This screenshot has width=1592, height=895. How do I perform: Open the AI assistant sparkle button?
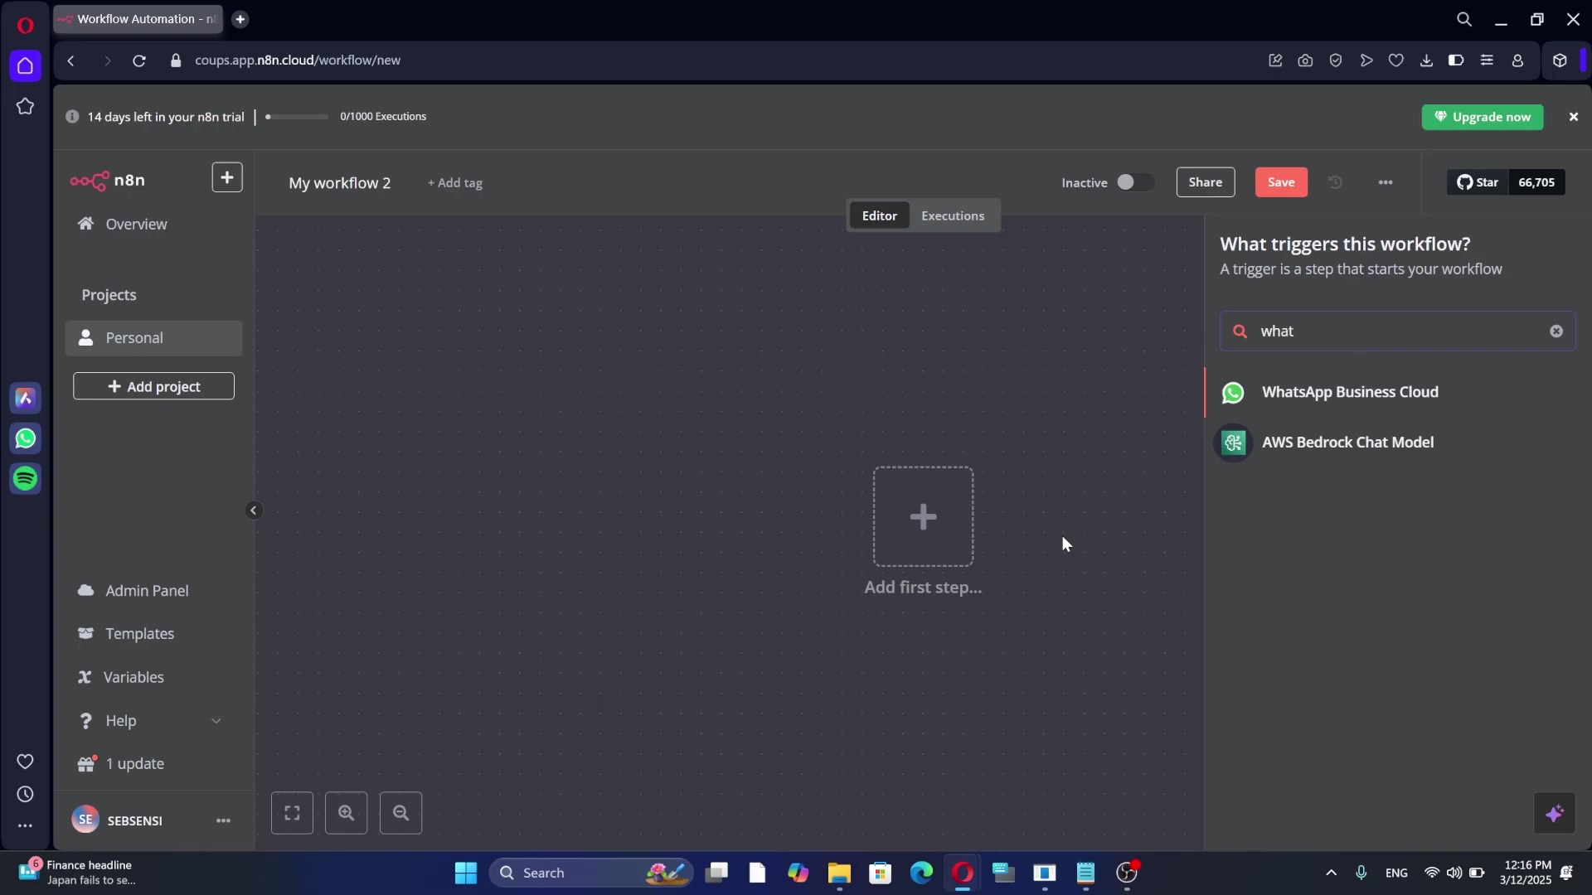point(1554,813)
